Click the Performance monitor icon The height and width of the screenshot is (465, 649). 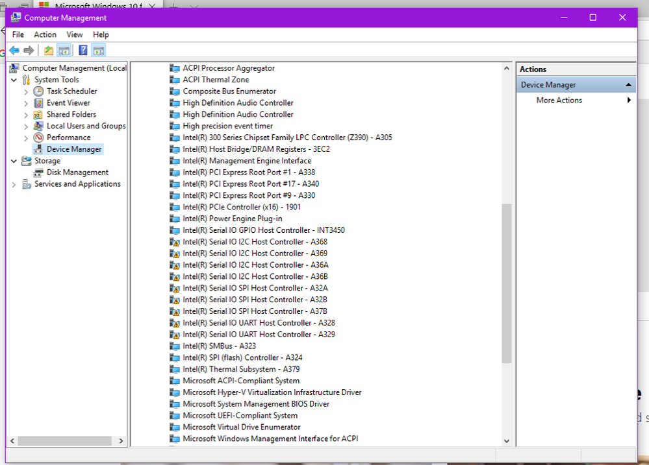pyautogui.click(x=38, y=137)
